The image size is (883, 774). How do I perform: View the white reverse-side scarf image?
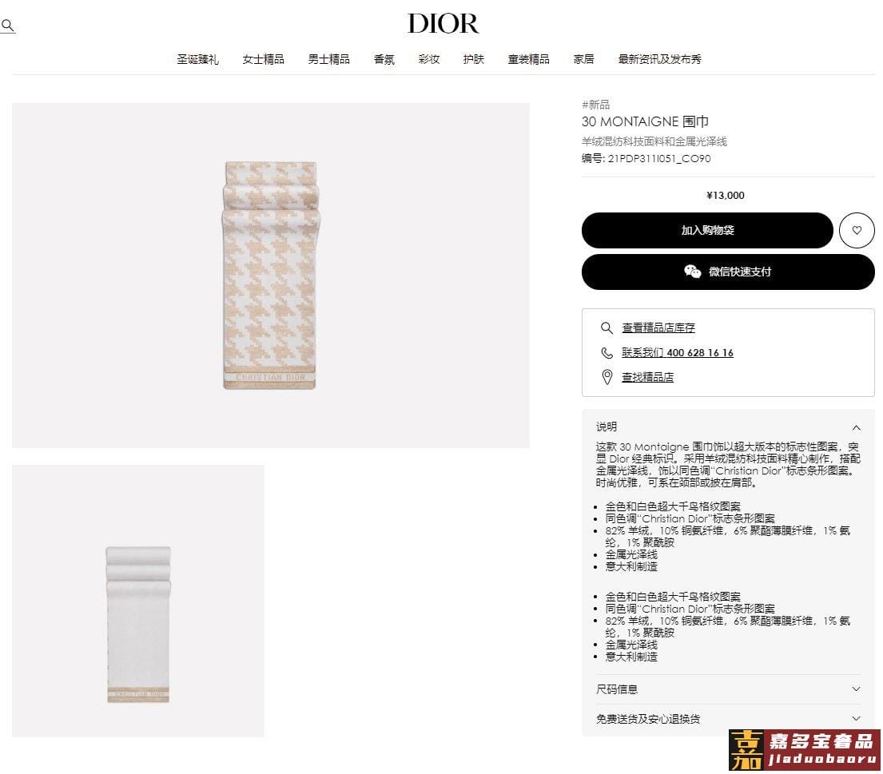click(x=138, y=601)
